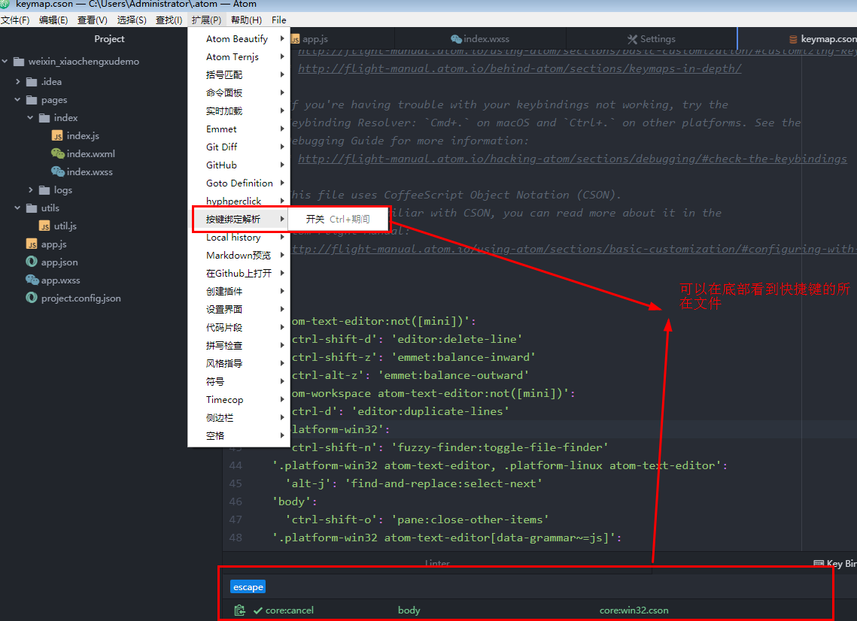
Task: Click the logs folder icon
Action: click(x=45, y=189)
